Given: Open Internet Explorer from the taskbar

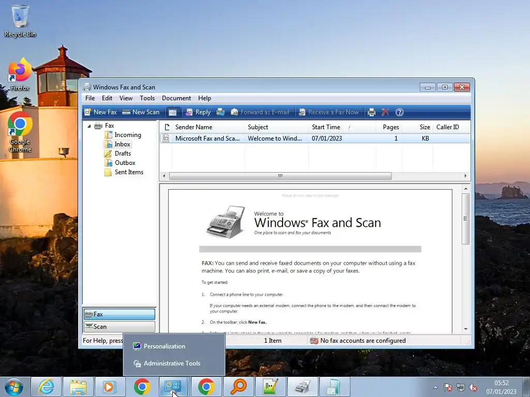Looking at the screenshot, I should point(46,387).
